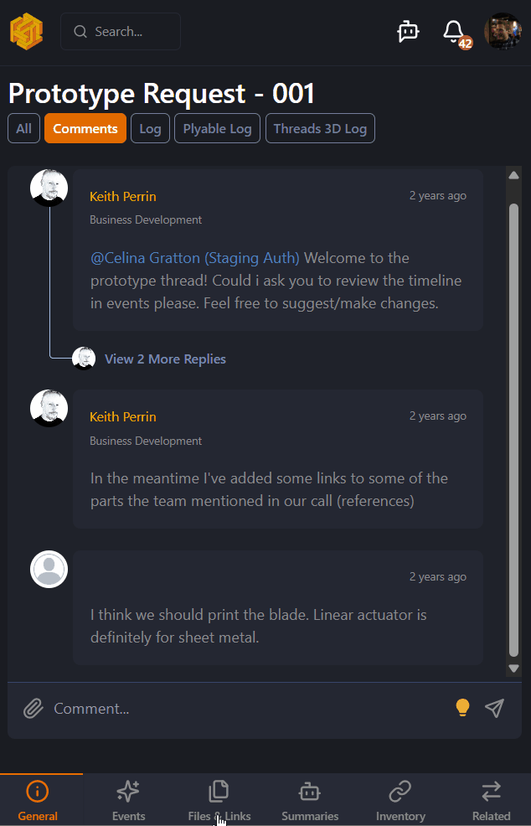This screenshot has width=531, height=826.
Task: Switch to the Plyable Log tab
Action: tap(217, 129)
